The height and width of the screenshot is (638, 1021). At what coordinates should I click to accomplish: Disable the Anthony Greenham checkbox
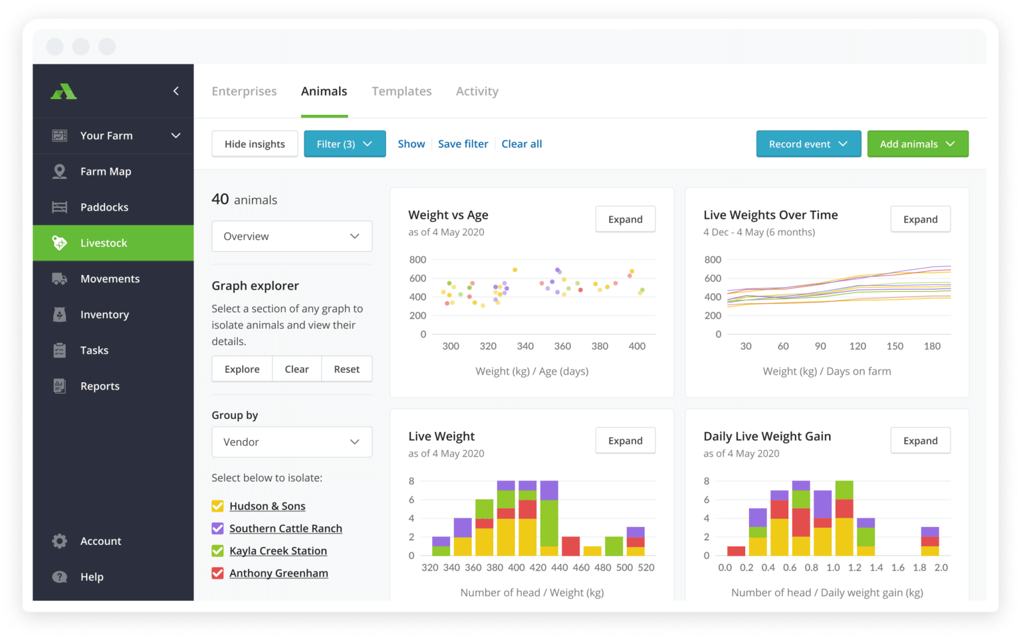point(217,573)
